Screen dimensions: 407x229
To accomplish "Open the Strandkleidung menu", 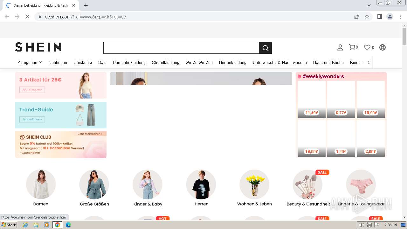I will coord(166,62).
